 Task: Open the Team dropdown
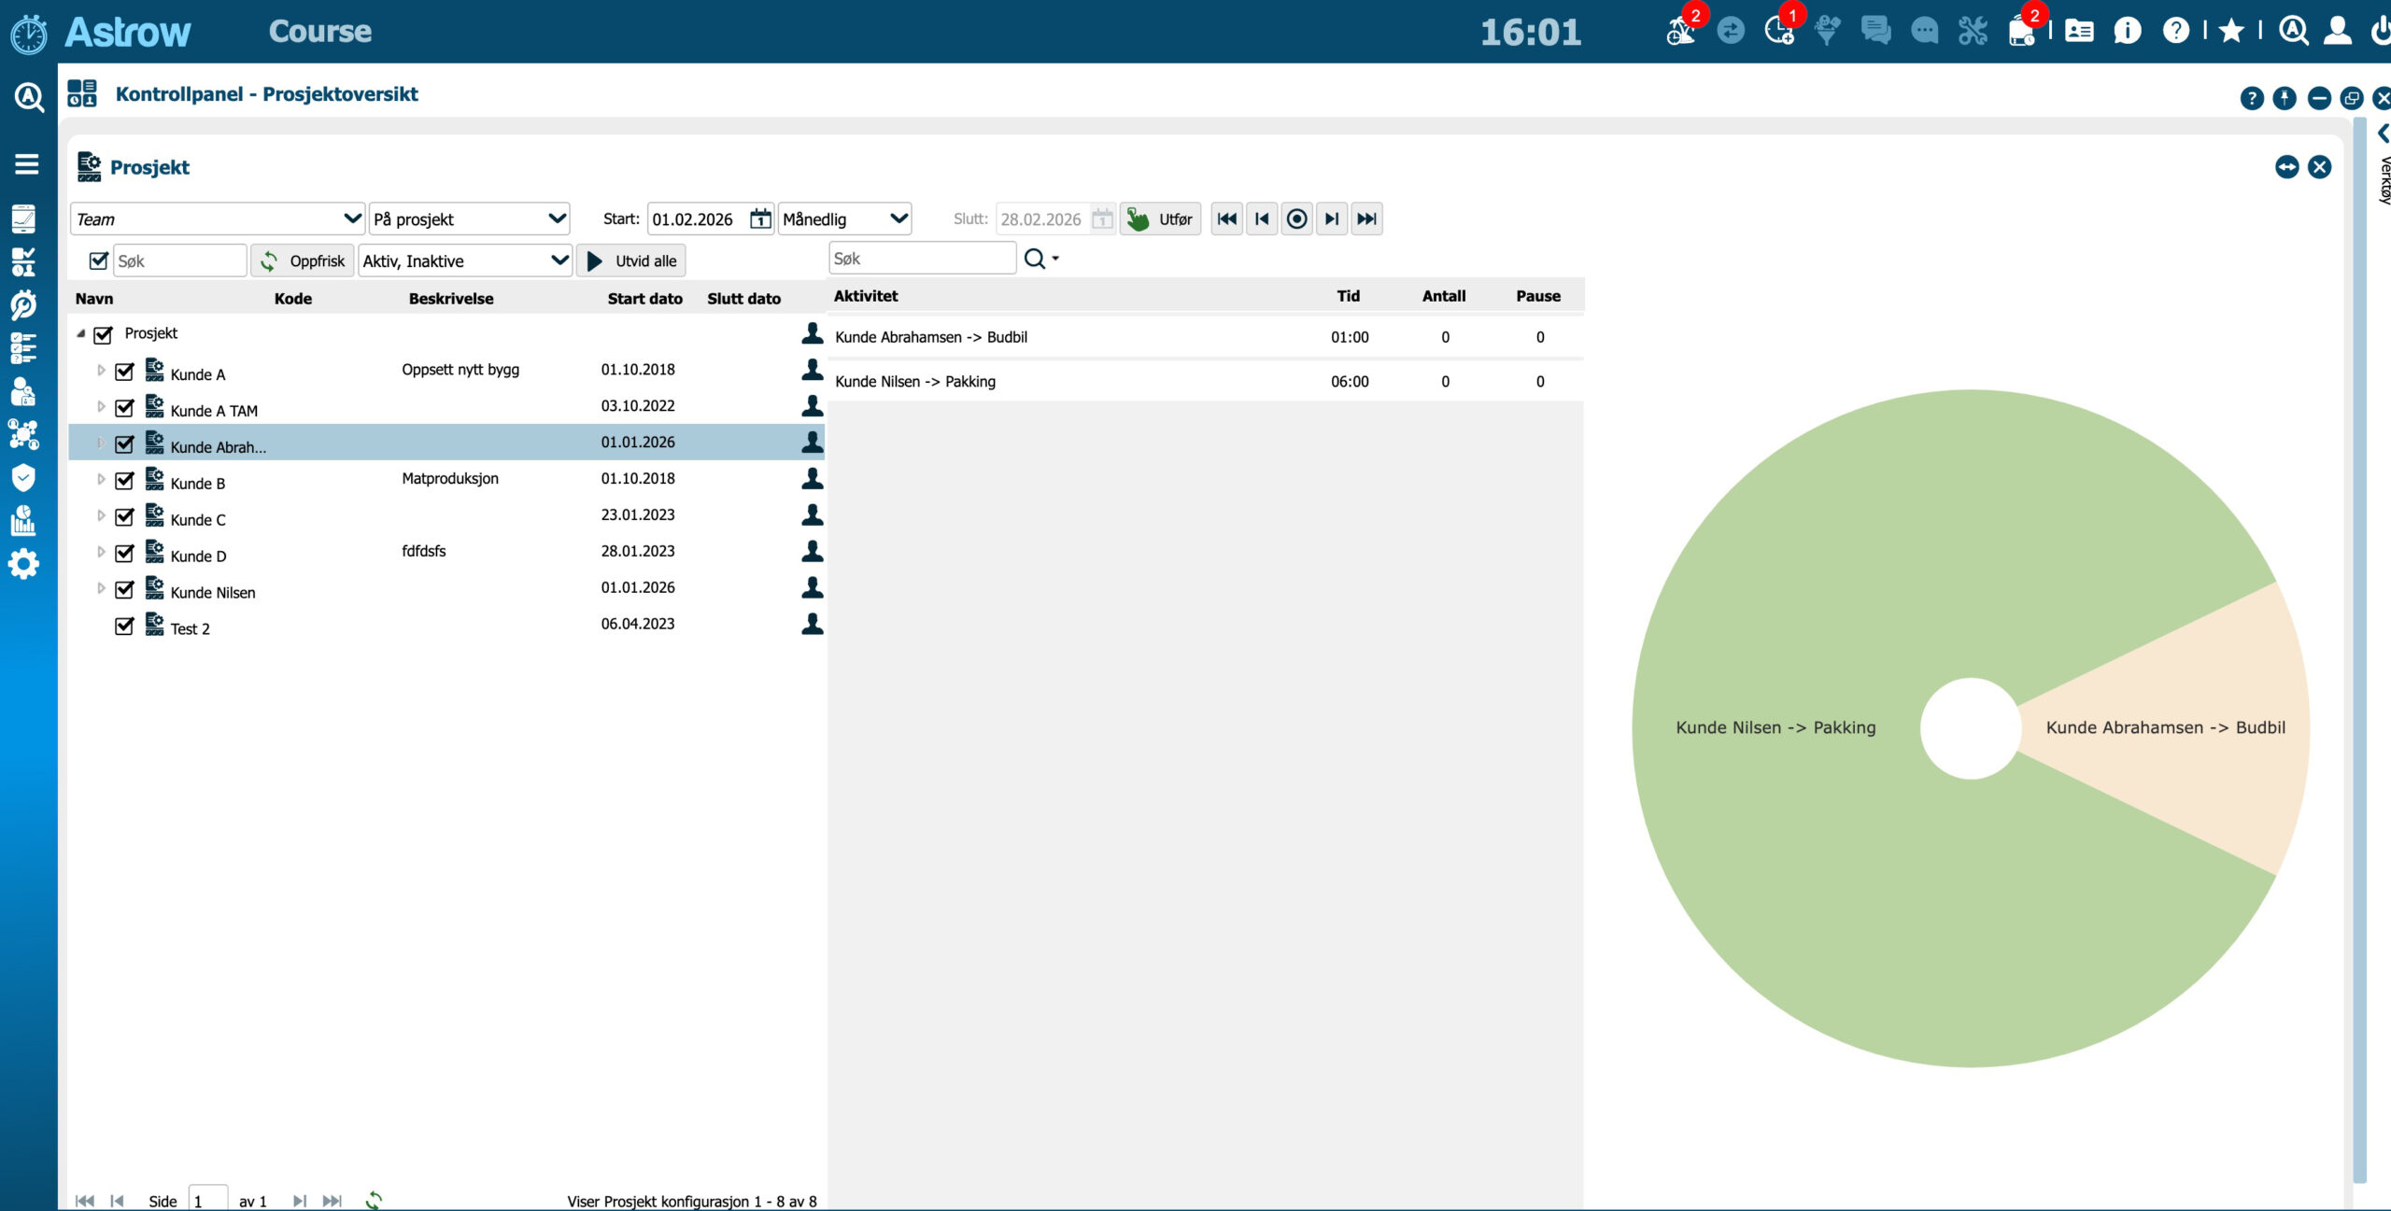tap(217, 218)
